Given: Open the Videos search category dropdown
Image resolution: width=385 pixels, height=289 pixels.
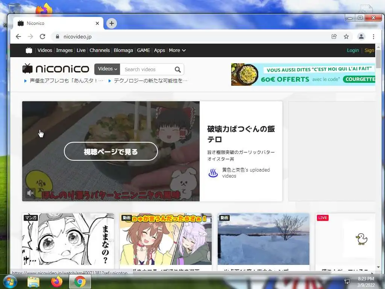Looking at the screenshot, I should pyautogui.click(x=107, y=69).
